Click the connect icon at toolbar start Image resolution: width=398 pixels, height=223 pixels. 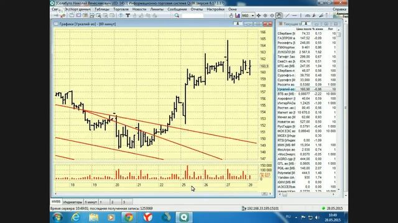click(x=56, y=15)
